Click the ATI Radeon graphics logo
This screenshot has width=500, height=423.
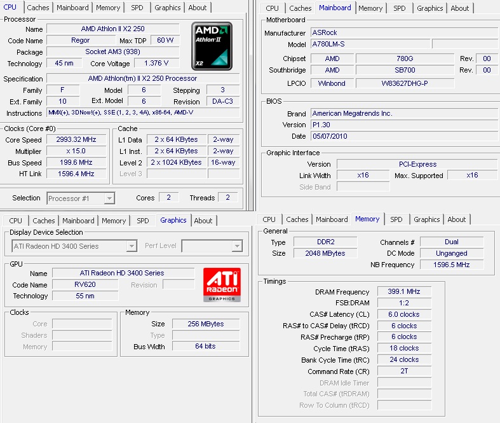(x=221, y=284)
